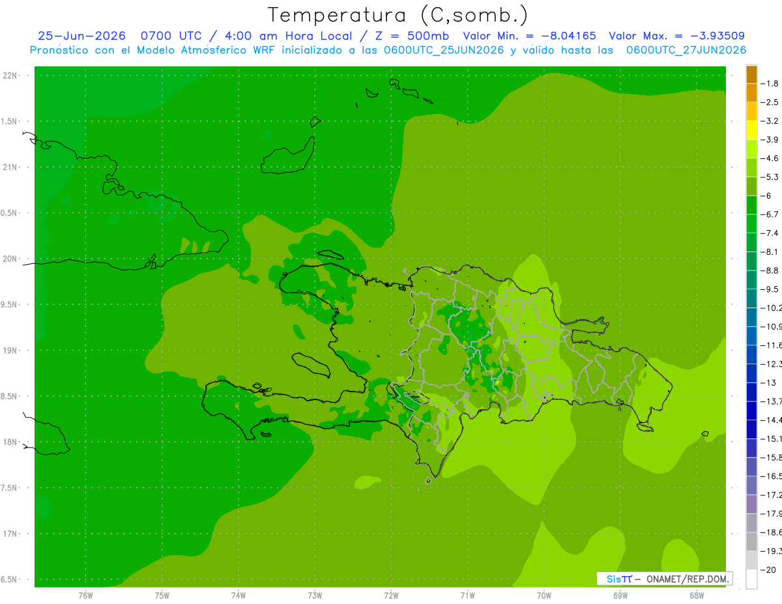
Task: Click the legend color between -1.8 and -2.5
Action: 751,93
